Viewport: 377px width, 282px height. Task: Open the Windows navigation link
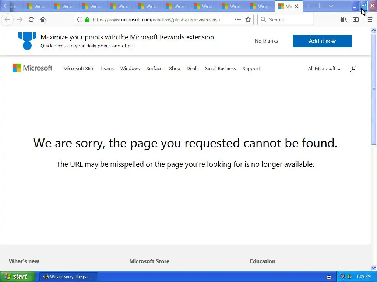click(130, 69)
